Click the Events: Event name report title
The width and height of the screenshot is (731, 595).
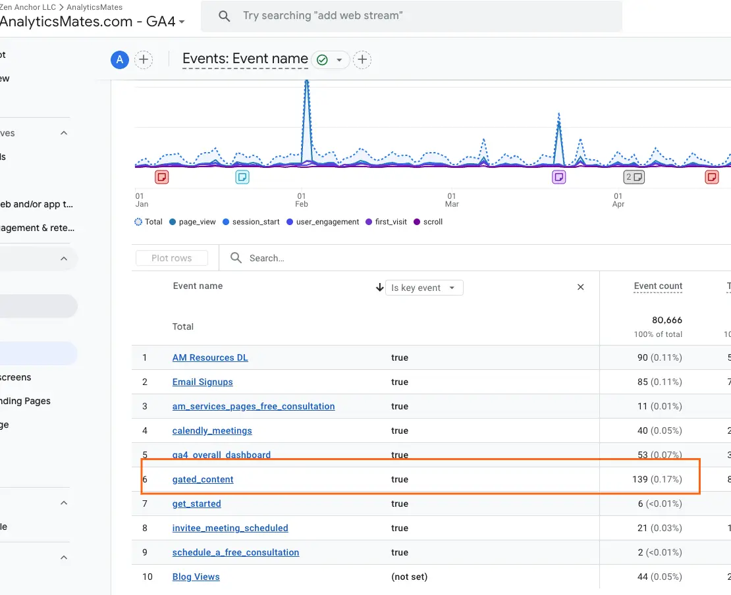pos(245,59)
